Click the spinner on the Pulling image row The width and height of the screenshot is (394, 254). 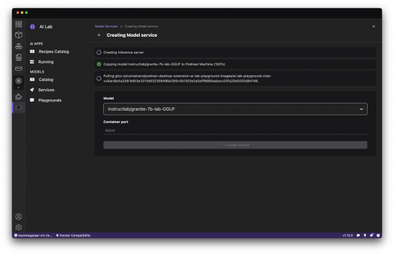pos(99,79)
